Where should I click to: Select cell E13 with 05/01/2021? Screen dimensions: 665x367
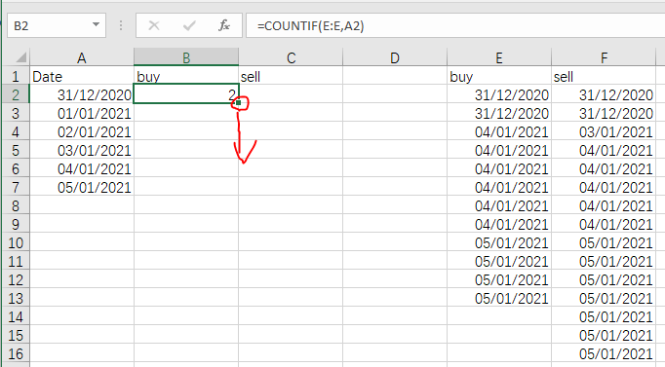499,298
